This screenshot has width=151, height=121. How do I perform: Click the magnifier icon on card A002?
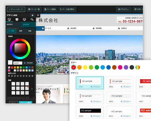(x=122, y=87)
